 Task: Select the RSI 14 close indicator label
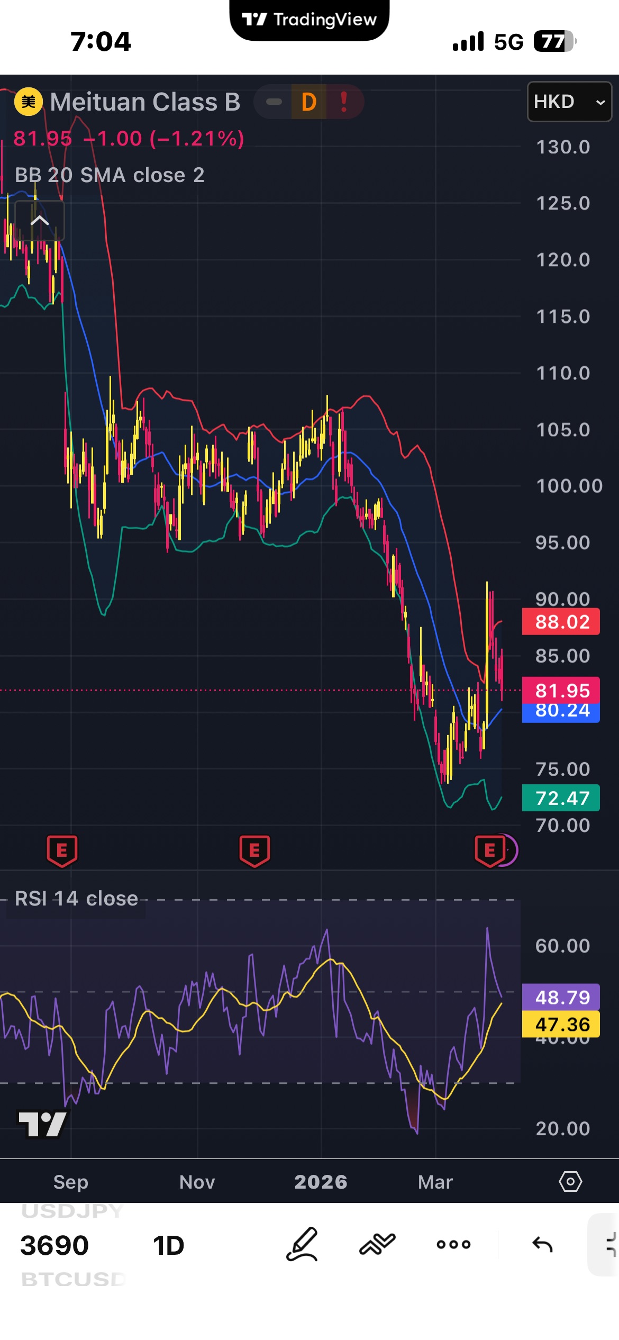(76, 899)
